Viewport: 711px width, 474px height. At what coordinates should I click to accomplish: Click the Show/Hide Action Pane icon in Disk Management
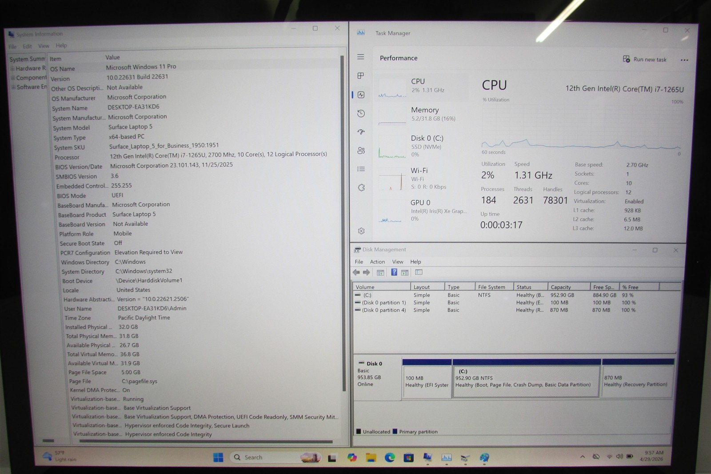click(405, 272)
